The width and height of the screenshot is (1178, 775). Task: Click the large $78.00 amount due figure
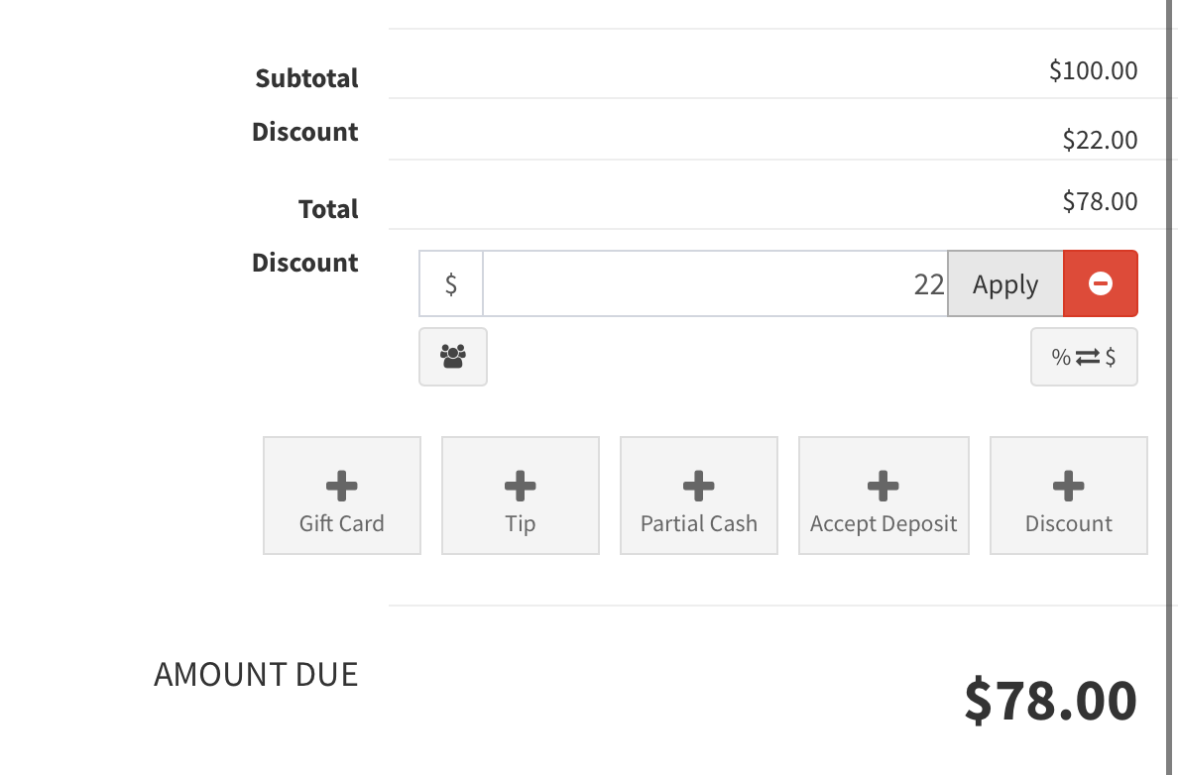click(x=1050, y=700)
